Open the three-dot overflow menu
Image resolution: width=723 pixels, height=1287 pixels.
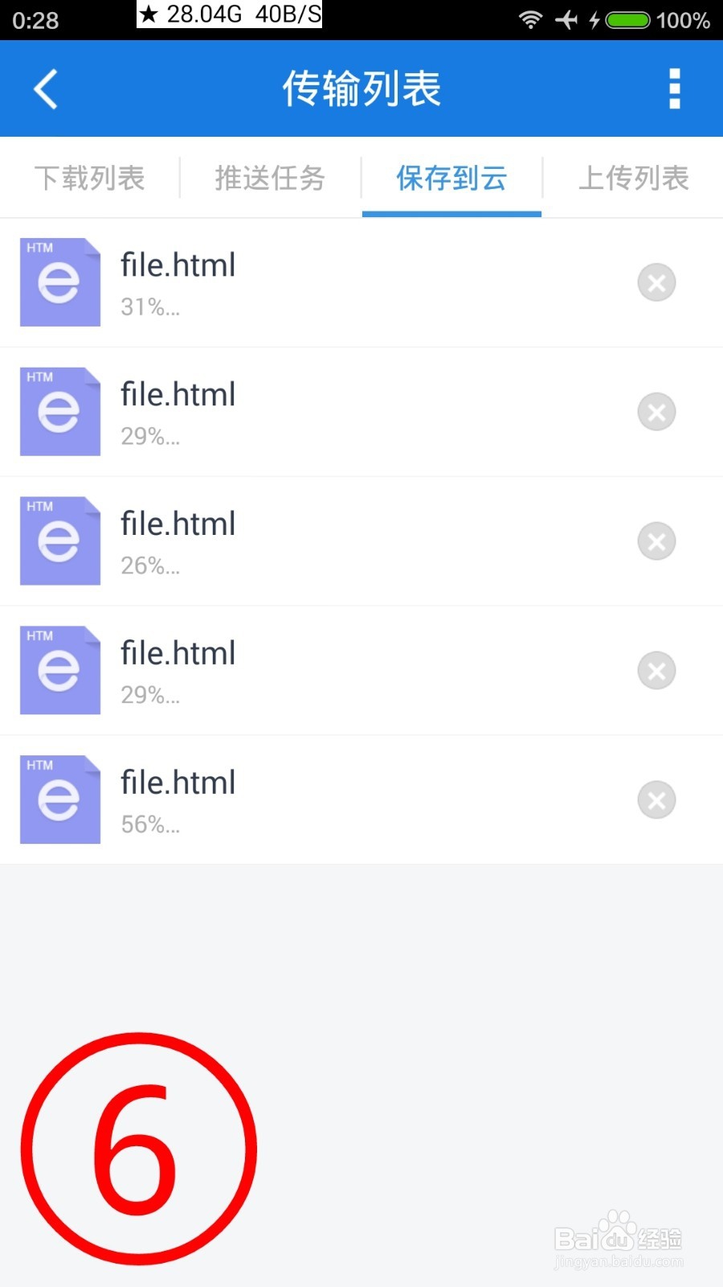tap(675, 88)
